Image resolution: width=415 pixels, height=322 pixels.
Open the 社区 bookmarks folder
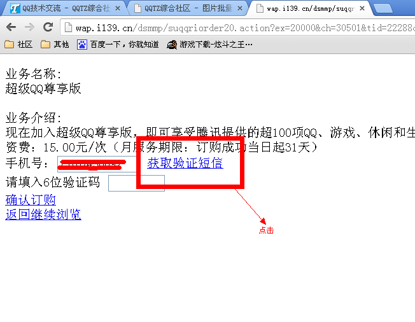(18, 45)
